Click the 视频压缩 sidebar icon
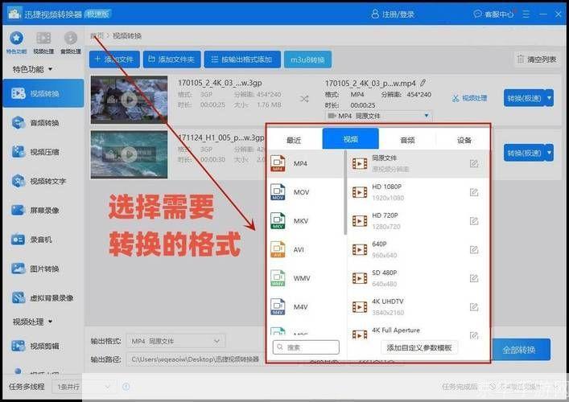This screenshot has width=569, height=402. [x=19, y=152]
